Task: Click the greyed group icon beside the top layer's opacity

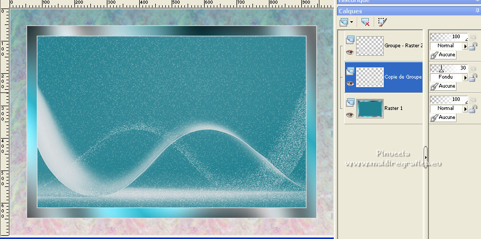Action: click(x=473, y=37)
